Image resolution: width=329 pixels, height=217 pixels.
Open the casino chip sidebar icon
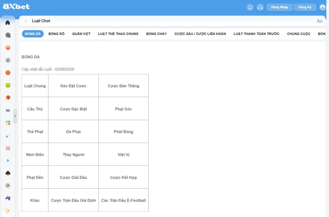tap(8, 185)
